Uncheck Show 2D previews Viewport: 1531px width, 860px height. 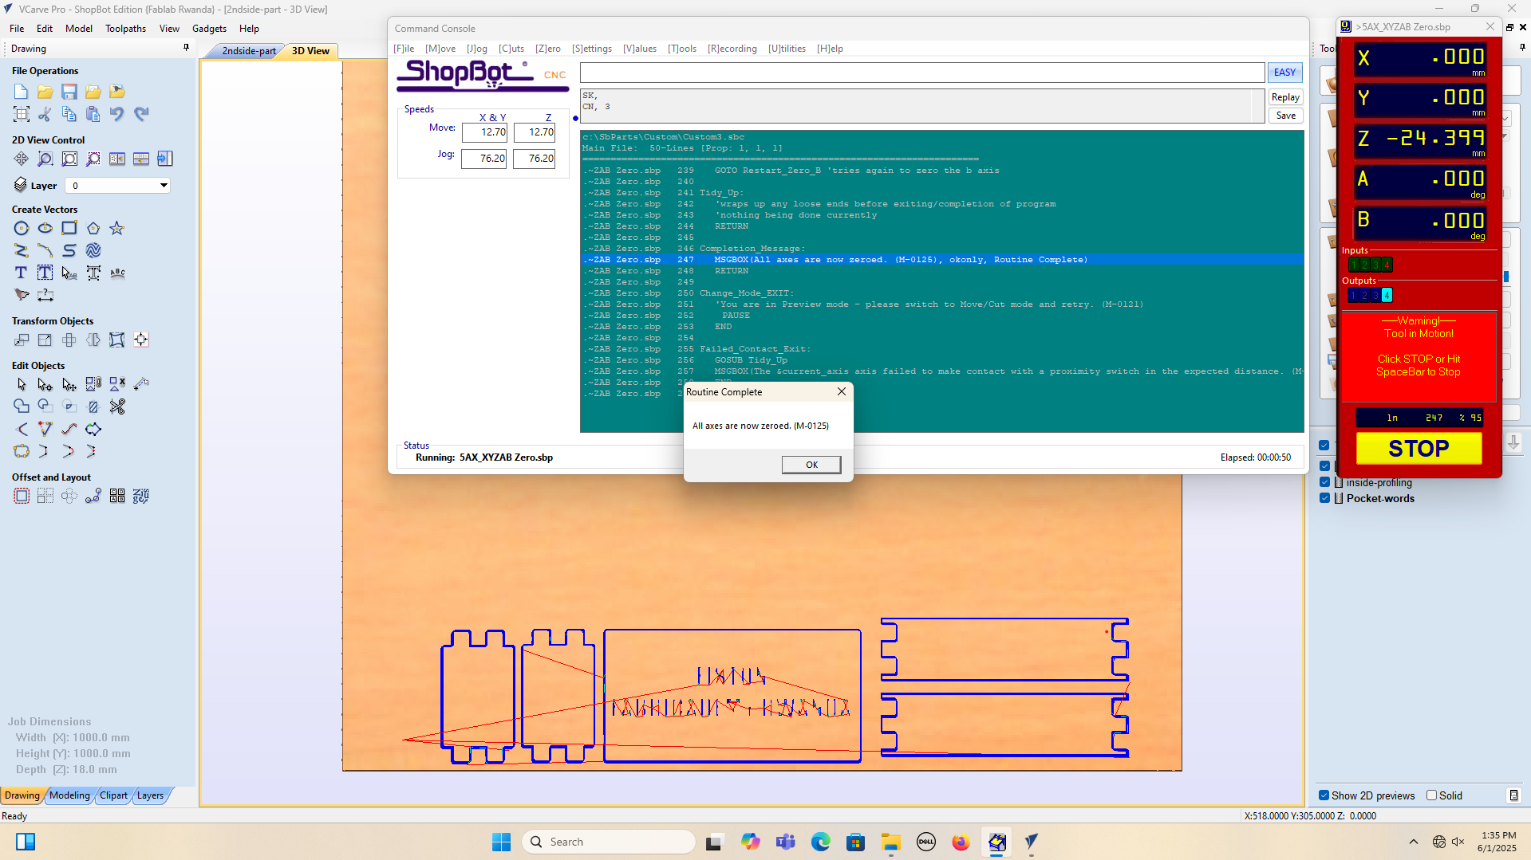click(x=1324, y=795)
